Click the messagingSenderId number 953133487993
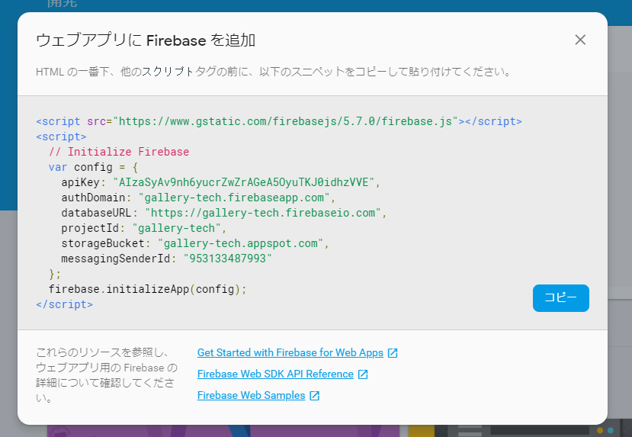 point(228,259)
